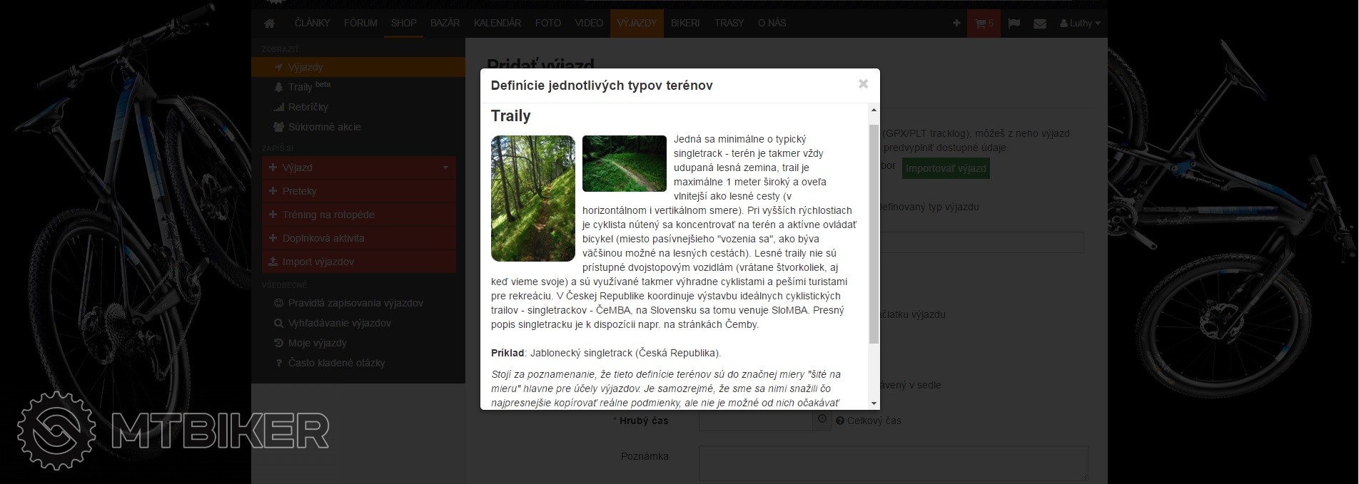Open Rebríčky in the sidebar
The width and height of the screenshot is (1359, 484).
click(x=308, y=107)
